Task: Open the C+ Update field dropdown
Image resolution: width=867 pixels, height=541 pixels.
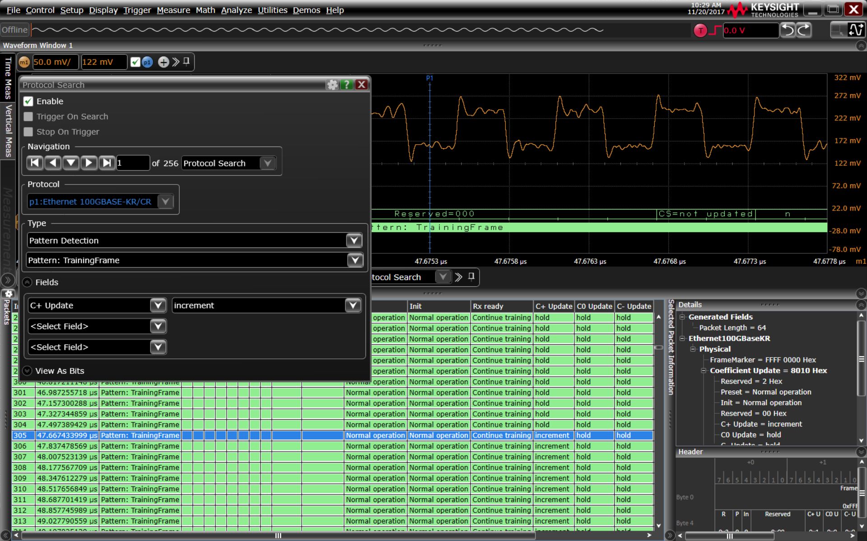Action: pyautogui.click(x=158, y=305)
